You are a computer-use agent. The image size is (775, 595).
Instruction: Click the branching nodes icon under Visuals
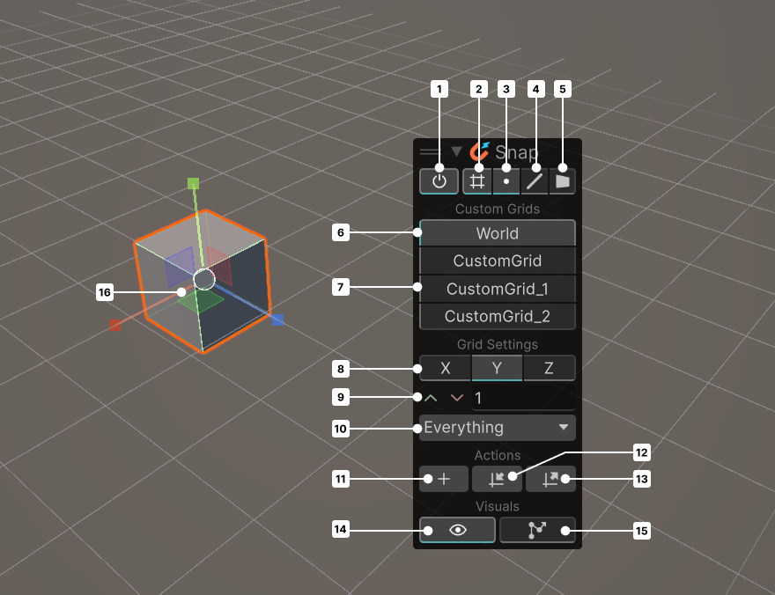[x=537, y=530]
